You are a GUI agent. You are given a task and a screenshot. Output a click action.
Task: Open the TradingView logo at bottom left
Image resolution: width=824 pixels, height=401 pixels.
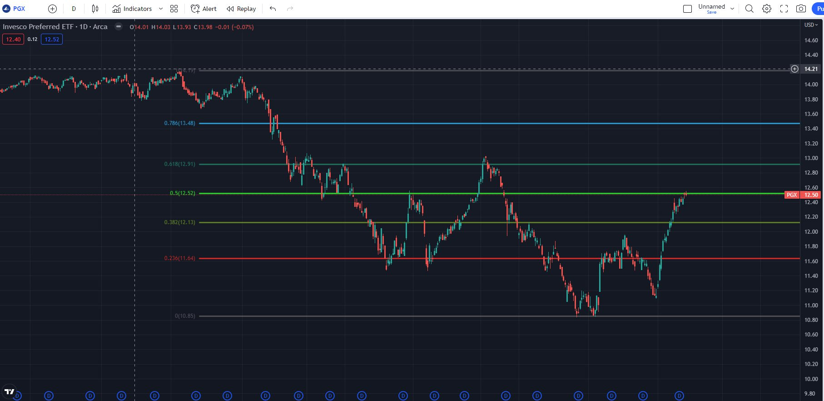click(x=9, y=391)
